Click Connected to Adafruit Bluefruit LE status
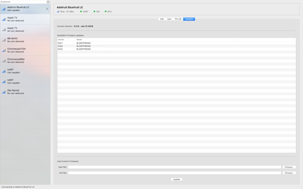 coord(18,187)
